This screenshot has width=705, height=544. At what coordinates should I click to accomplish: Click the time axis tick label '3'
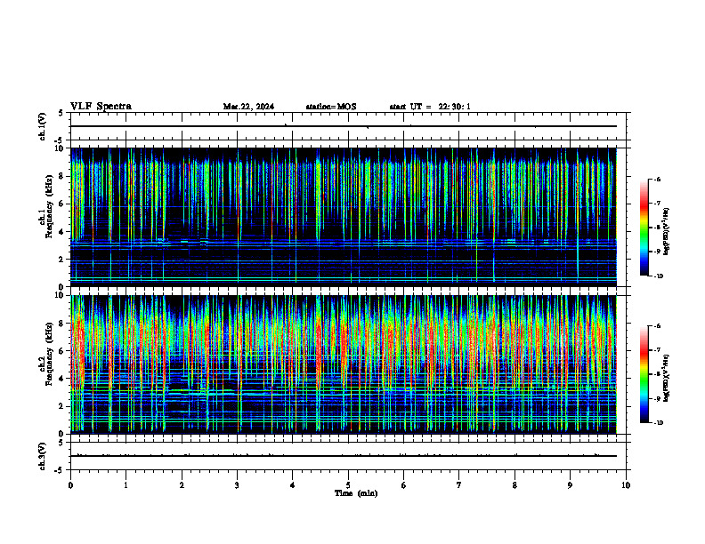237,485
